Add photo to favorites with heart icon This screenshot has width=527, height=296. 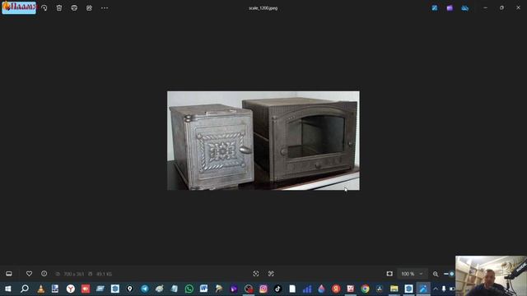pos(30,274)
